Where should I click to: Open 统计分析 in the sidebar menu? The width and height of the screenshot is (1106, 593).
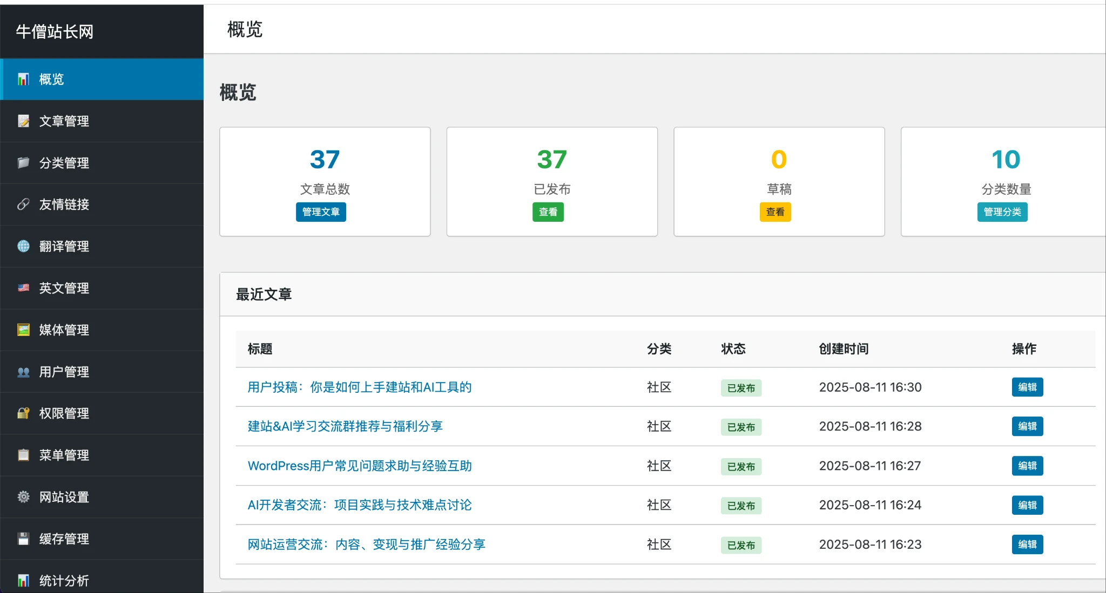pyautogui.click(x=64, y=580)
